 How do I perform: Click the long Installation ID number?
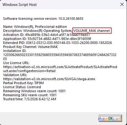pyautogui.click(x=60, y=57)
